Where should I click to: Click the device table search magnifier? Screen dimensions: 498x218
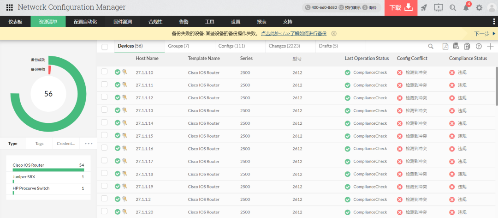pos(431,47)
